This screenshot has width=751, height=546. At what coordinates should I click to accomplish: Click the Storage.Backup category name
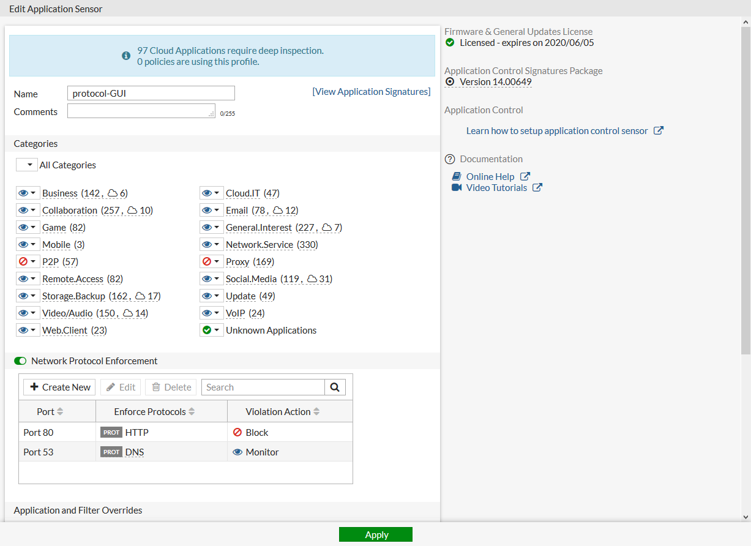[73, 296]
